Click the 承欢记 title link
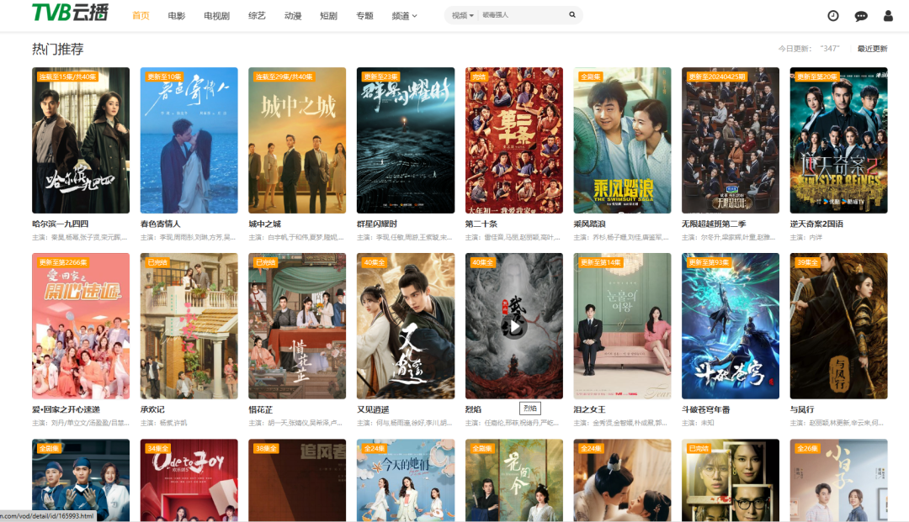The image size is (909, 522). (x=152, y=409)
